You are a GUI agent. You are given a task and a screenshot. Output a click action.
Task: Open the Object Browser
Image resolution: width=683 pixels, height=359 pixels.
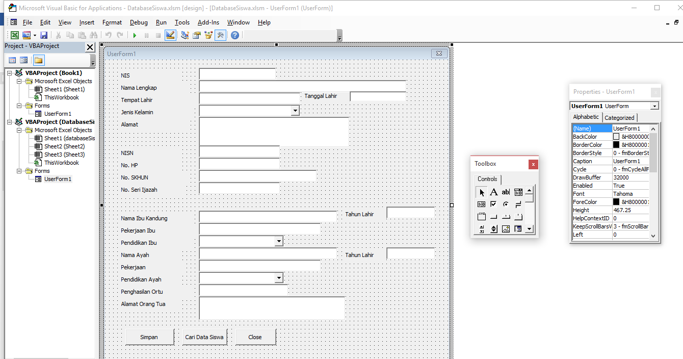tap(208, 35)
